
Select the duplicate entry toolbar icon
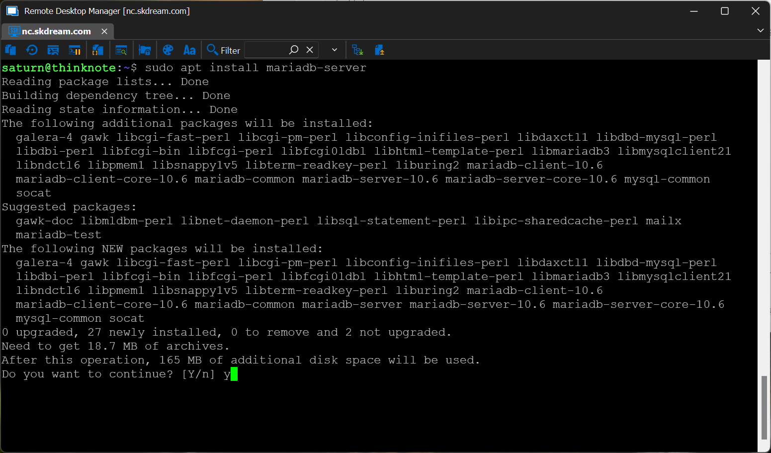pos(10,50)
